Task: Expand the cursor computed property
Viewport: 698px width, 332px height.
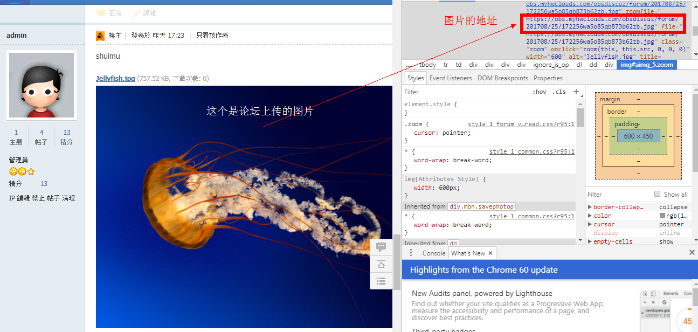Action: (590, 224)
